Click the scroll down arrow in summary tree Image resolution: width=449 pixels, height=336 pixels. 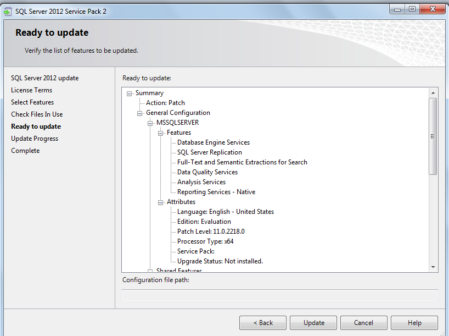[433, 267]
